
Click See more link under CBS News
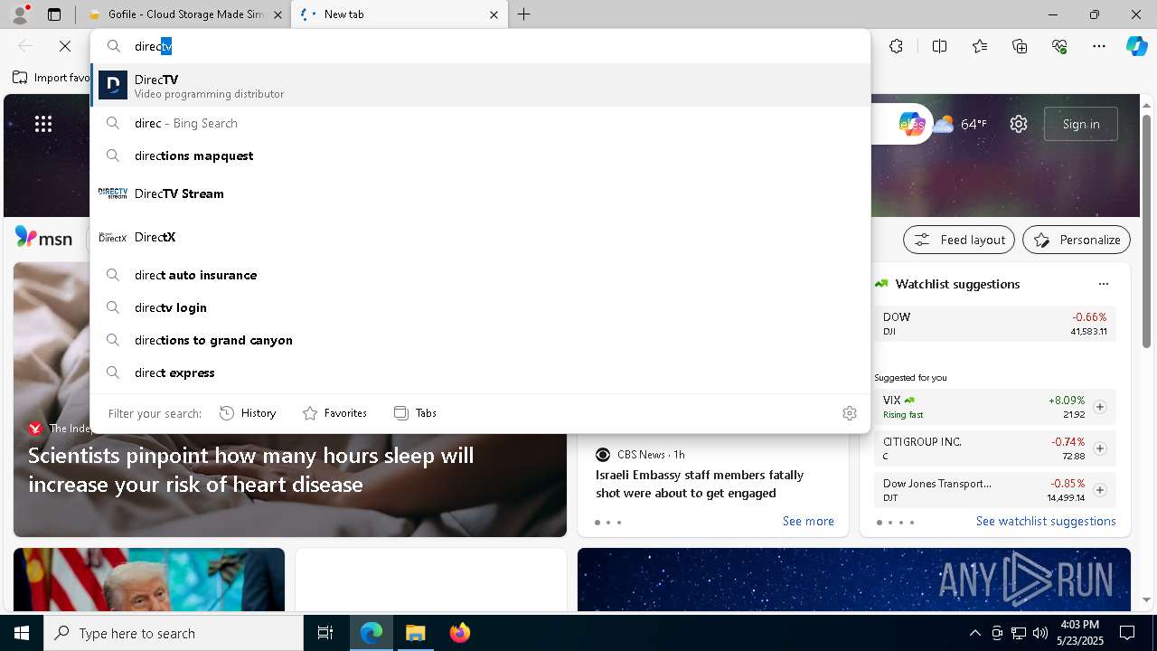tap(808, 521)
